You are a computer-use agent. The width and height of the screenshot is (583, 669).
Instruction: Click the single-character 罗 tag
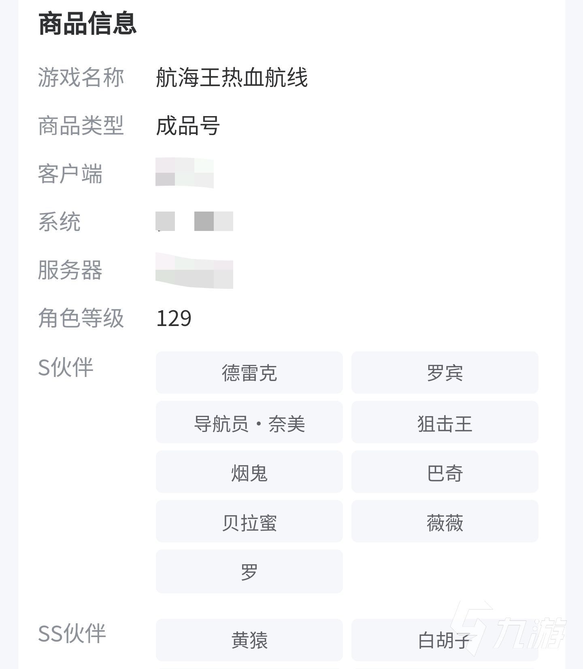click(x=249, y=571)
